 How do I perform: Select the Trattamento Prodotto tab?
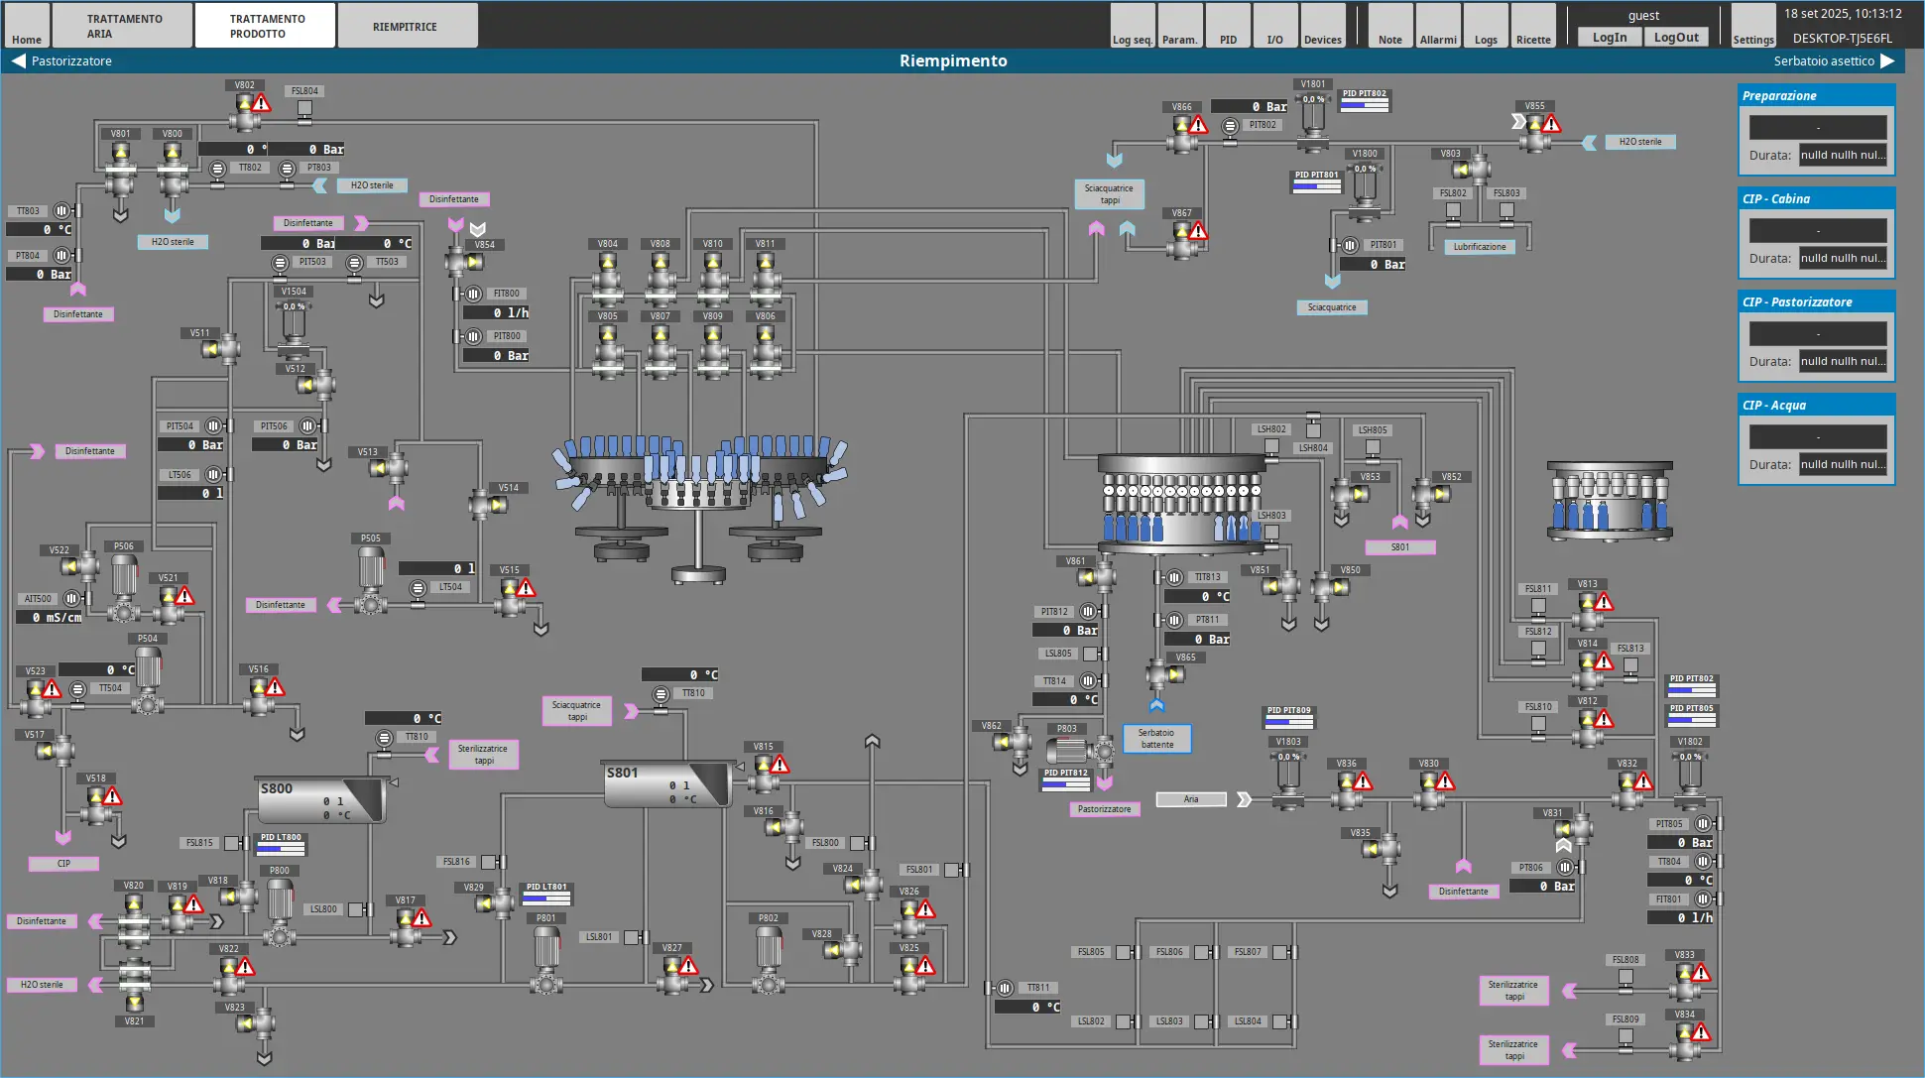point(266,26)
